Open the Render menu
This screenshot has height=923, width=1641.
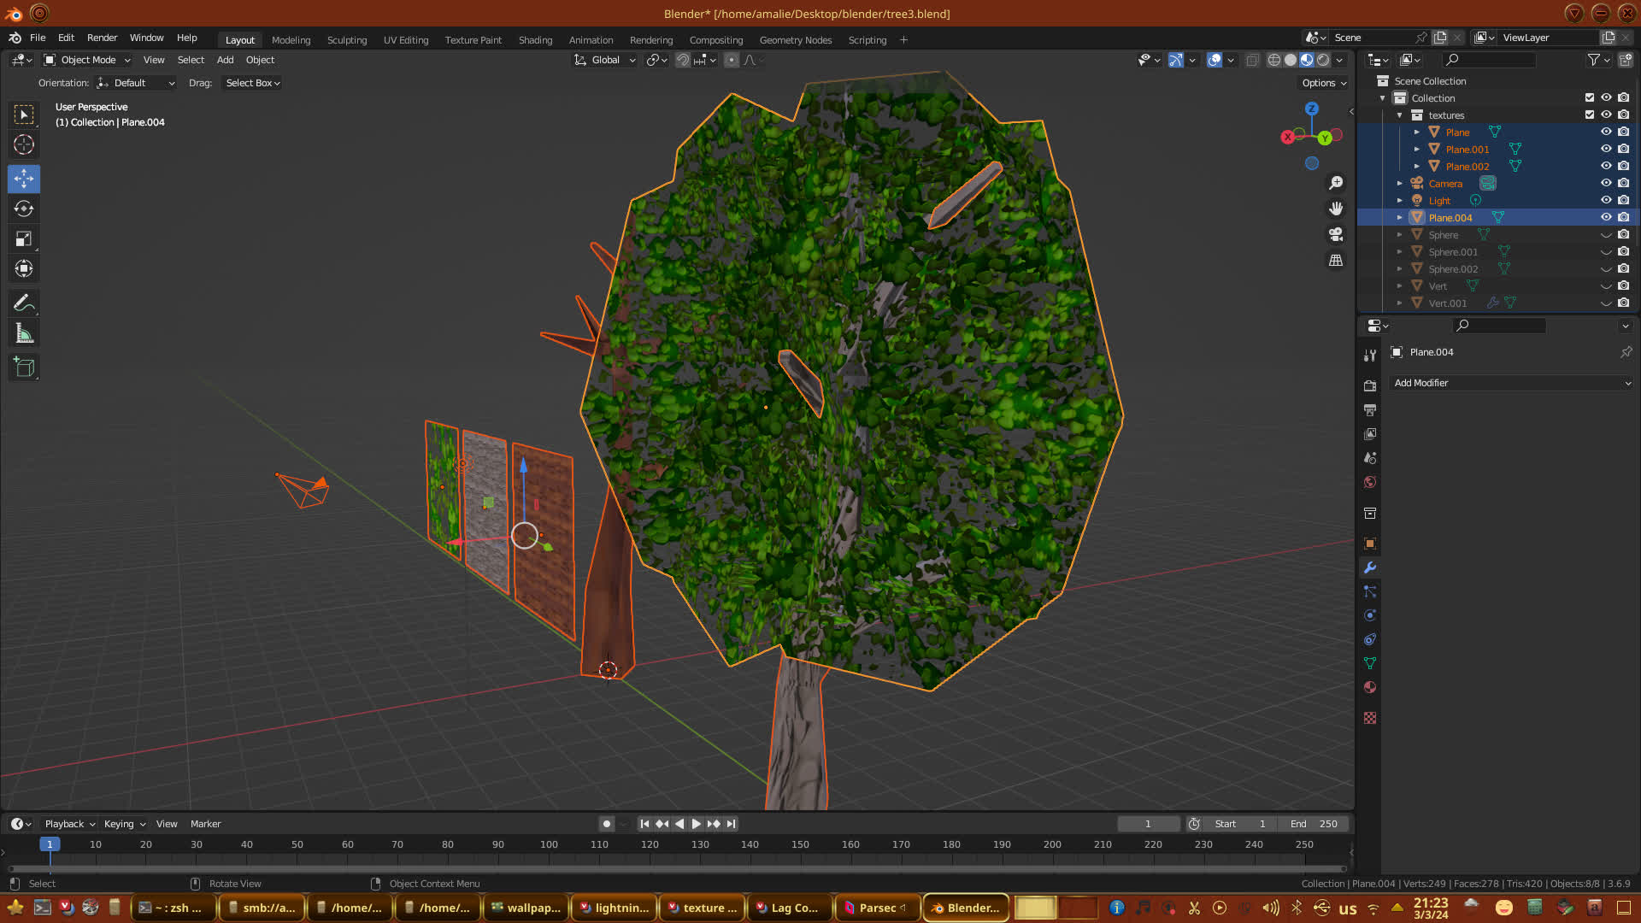pyautogui.click(x=102, y=38)
